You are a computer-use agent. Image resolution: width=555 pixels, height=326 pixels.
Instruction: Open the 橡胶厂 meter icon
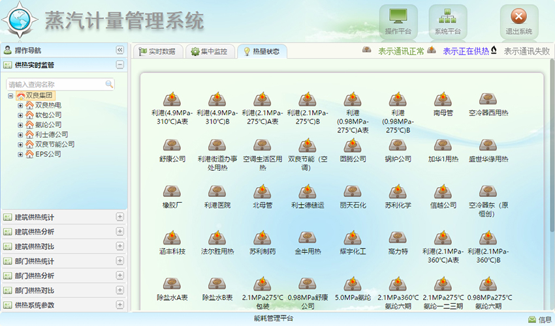pyautogui.click(x=172, y=192)
